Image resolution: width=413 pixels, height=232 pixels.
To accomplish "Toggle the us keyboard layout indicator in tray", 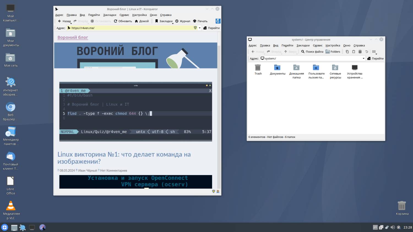I will (375, 227).
